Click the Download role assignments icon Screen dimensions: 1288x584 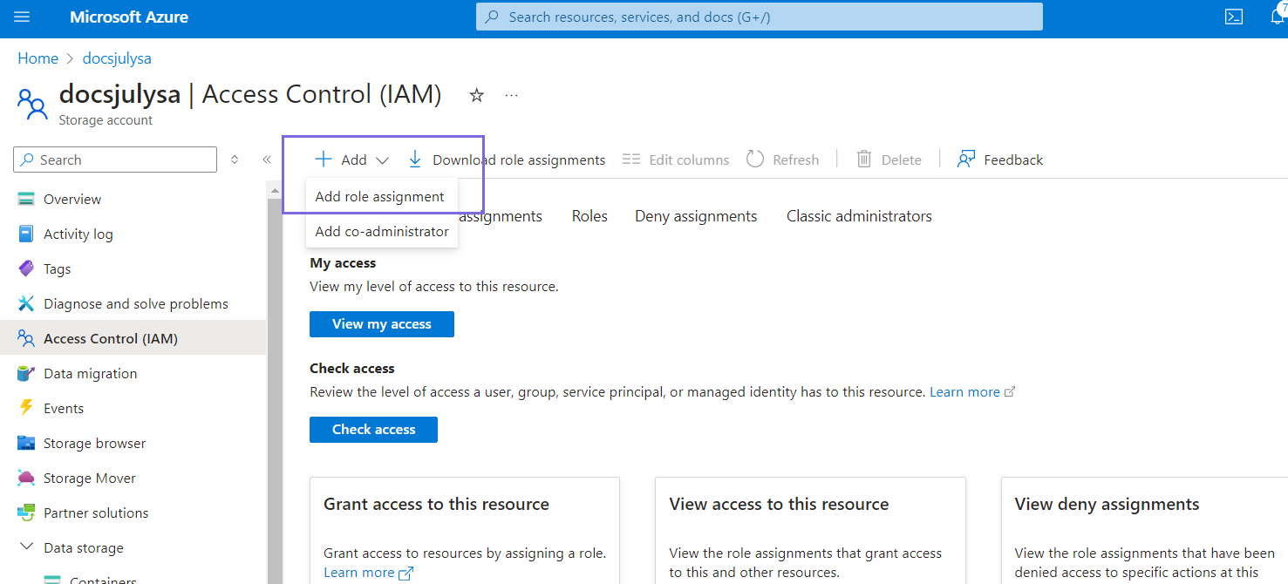tap(415, 160)
